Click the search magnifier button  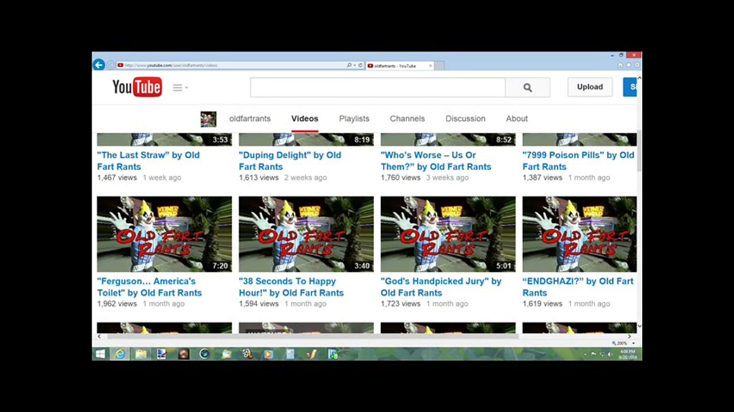[528, 88]
